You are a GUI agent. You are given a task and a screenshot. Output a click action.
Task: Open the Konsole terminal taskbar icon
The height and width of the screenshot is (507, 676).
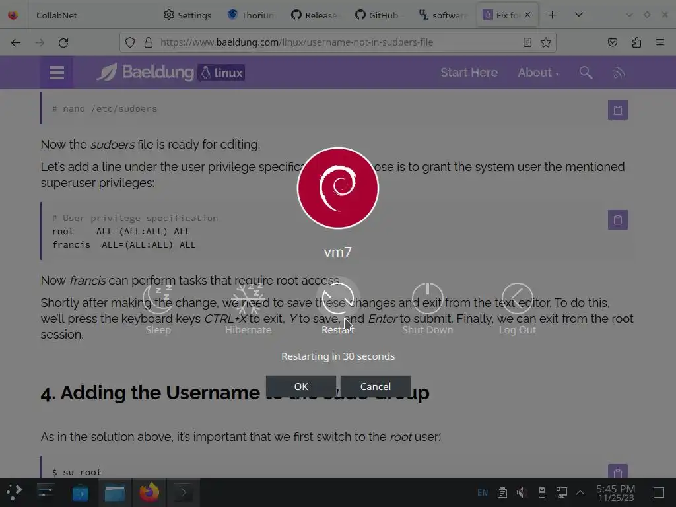pos(184,492)
